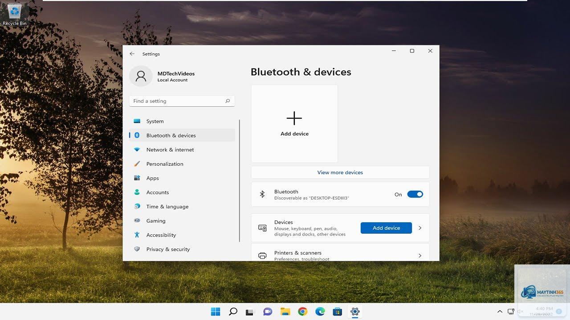Screen dimensions: 570x320
Task: Click the Devices keyboard-mouse icon
Action: (262, 228)
